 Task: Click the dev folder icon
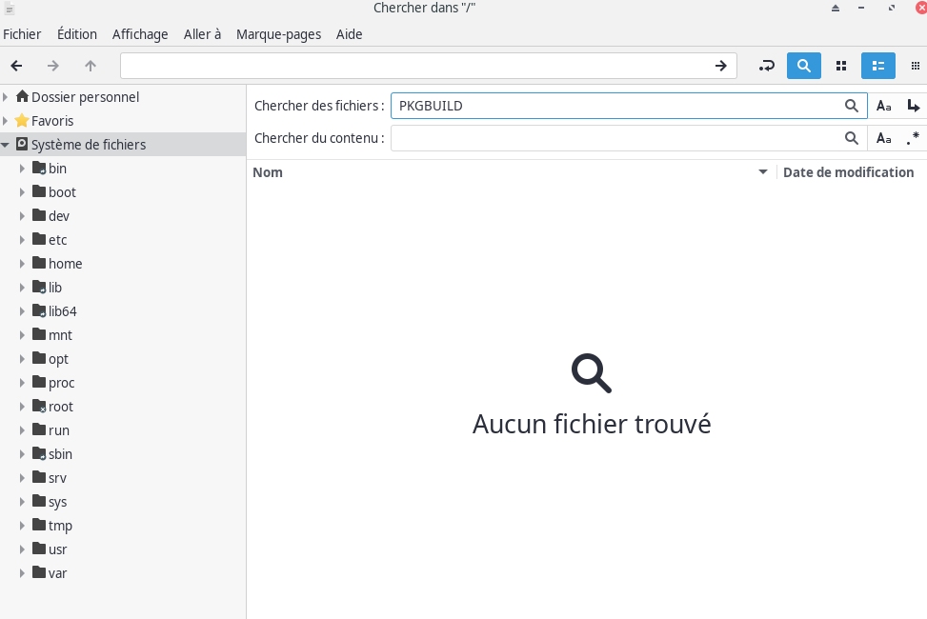pyautogui.click(x=39, y=215)
